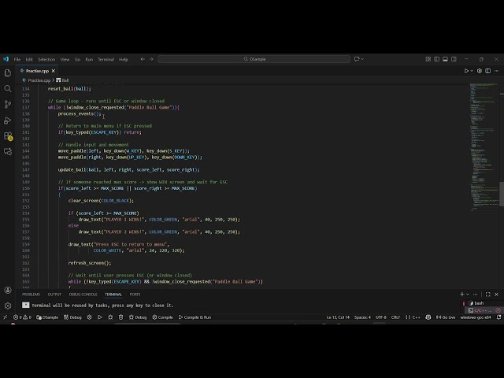This screenshot has width=504, height=378.
Task: Select the Practise.cpp editor tab
Action: coord(37,71)
